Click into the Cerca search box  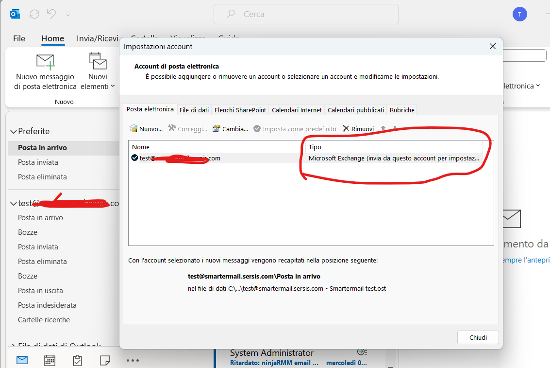pos(306,14)
